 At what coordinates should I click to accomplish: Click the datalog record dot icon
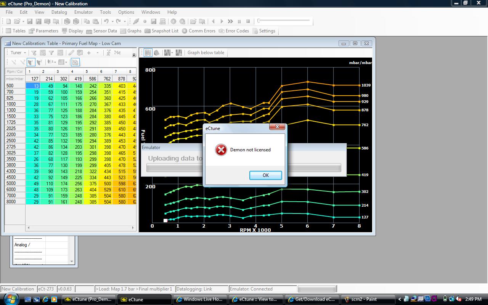[x=145, y=22]
